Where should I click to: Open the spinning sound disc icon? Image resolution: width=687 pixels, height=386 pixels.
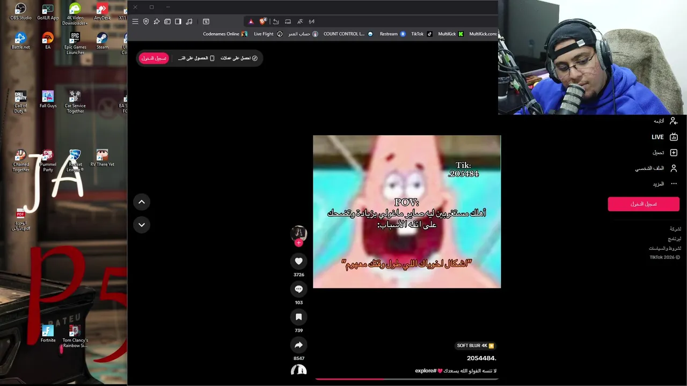(299, 370)
